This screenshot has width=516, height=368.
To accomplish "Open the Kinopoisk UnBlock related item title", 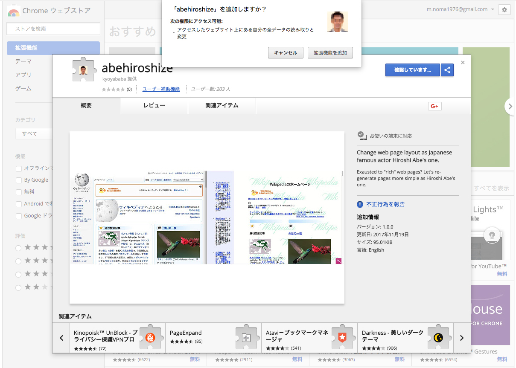I will point(106,336).
